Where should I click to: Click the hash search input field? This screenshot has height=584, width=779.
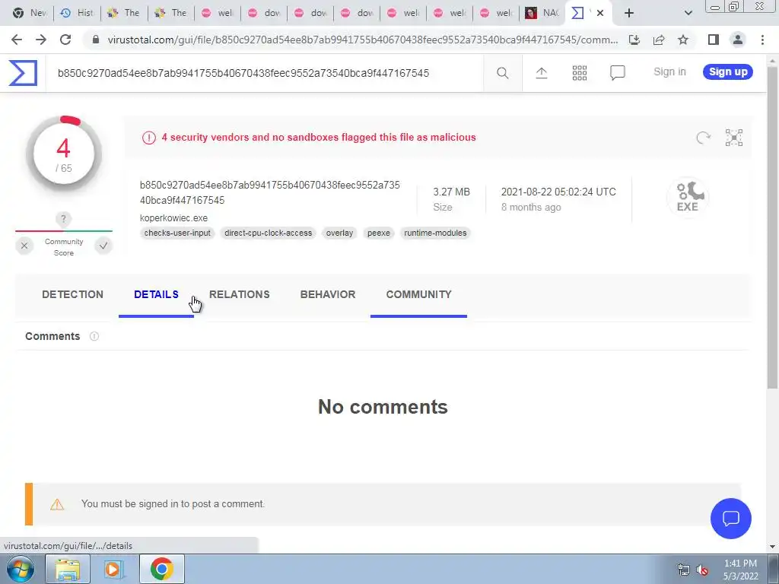(264, 73)
